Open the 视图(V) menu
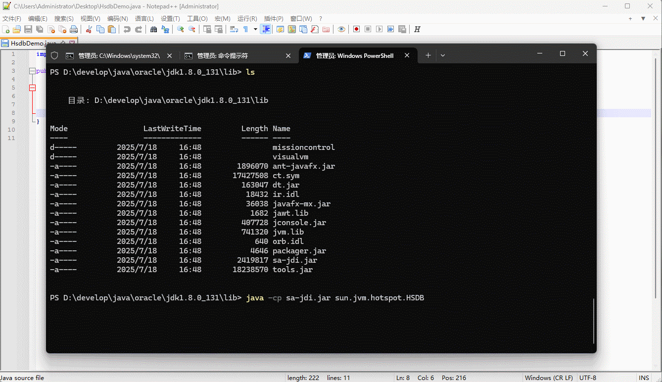The width and height of the screenshot is (662, 382). pos(90,18)
